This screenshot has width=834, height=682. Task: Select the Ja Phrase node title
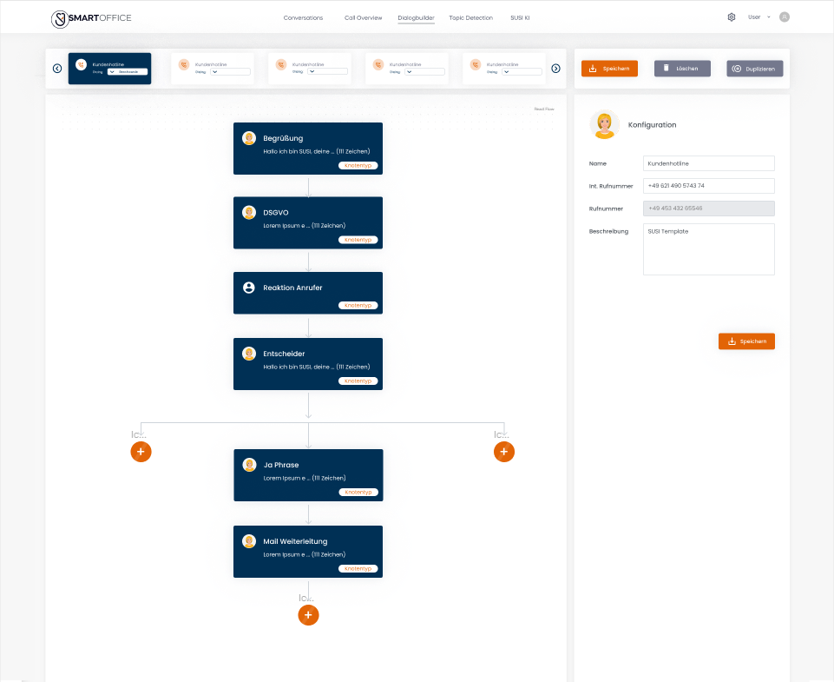[x=281, y=465]
